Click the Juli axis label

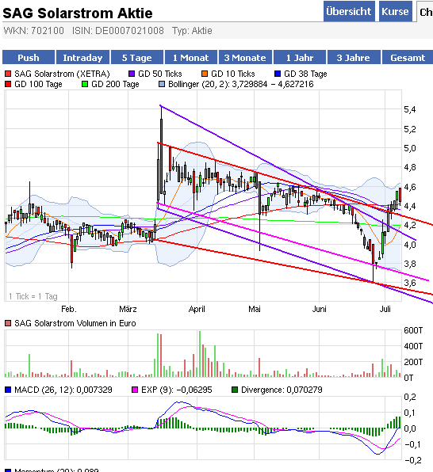coord(385,309)
